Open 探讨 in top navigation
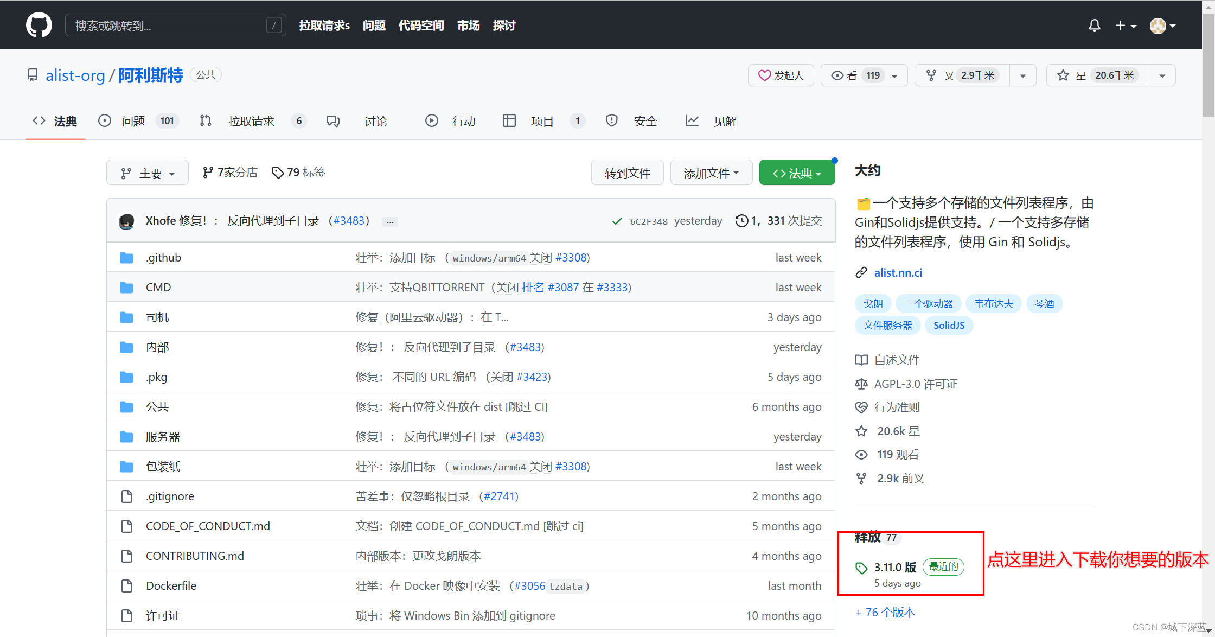 pos(504,26)
